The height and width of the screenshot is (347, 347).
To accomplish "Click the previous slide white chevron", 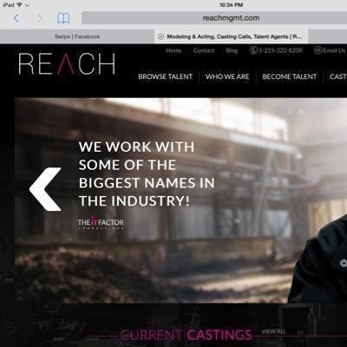I will coord(45,189).
